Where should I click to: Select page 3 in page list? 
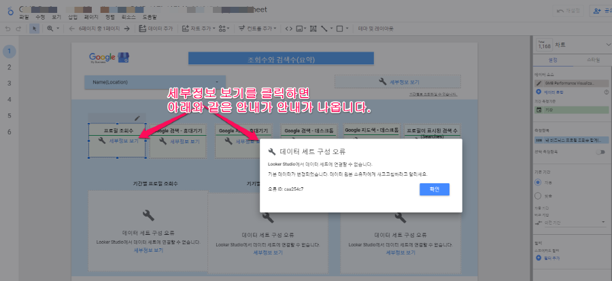point(10,83)
